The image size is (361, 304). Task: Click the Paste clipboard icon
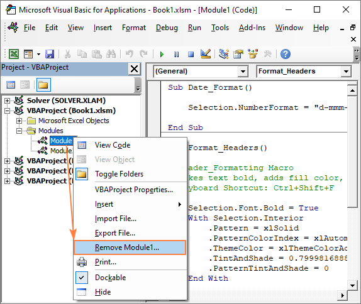pyautogui.click(x=97, y=54)
